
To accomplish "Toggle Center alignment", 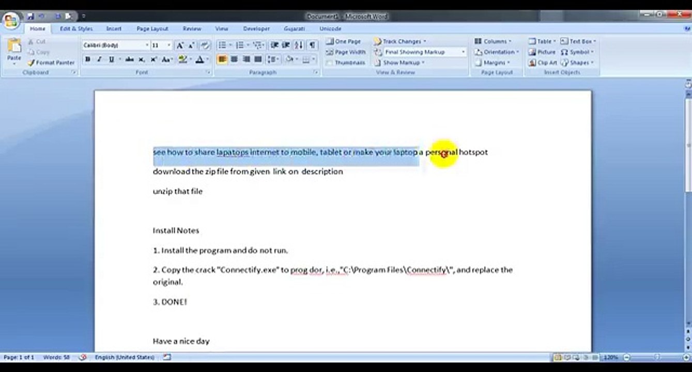I will [x=234, y=59].
